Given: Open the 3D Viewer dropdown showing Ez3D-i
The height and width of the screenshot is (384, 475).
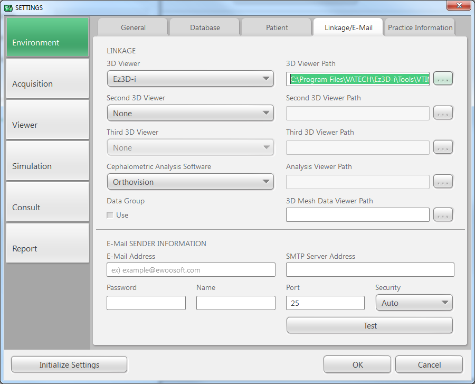Looking at the screenshot, I should pos(190,79).
